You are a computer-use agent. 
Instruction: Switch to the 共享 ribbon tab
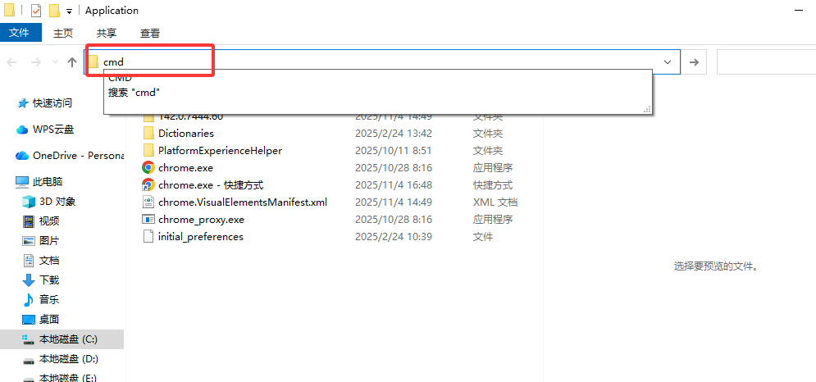[107, 34]
